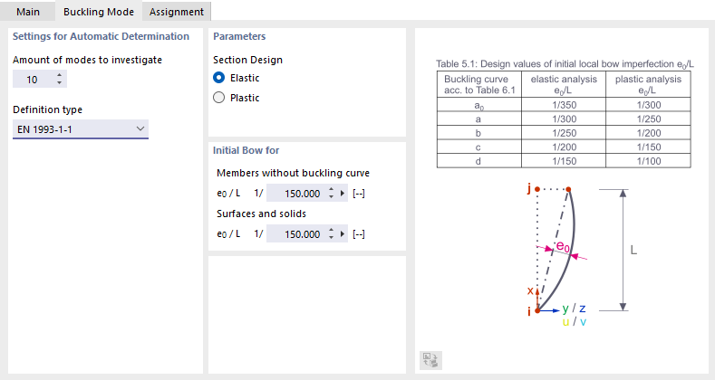Screen dimensions: 715x380
Task: Open the Definition type dropdown
Action: [81, 129]
